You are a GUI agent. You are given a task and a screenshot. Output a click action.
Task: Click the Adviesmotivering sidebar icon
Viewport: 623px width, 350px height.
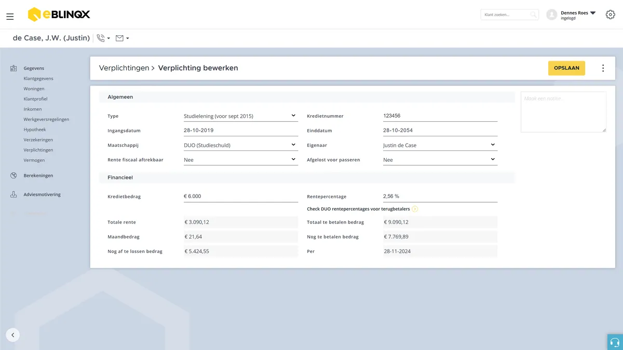click(13, 195)
